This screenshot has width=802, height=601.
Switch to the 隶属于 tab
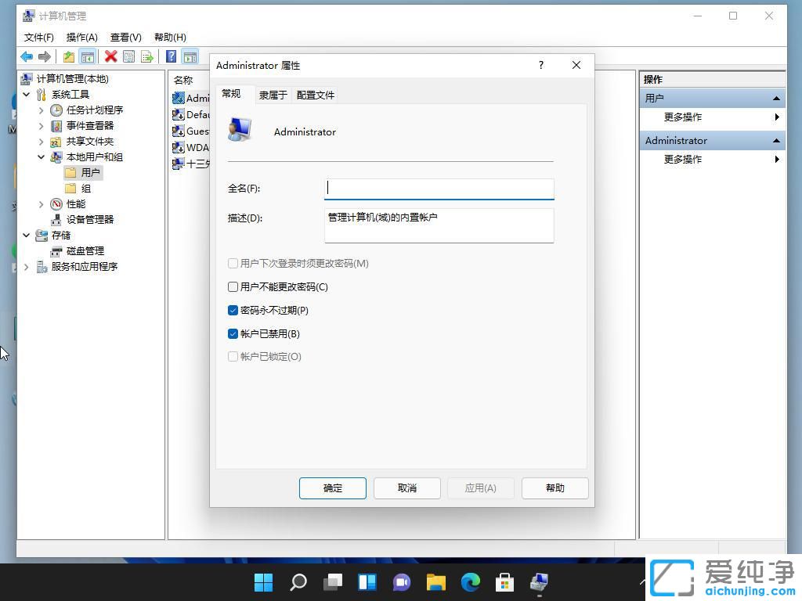(x=272, y=94)
